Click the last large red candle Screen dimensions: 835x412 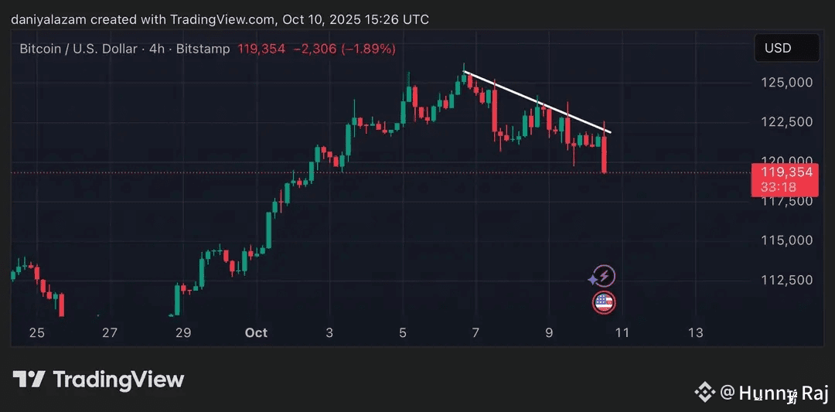tap(604, 153)
